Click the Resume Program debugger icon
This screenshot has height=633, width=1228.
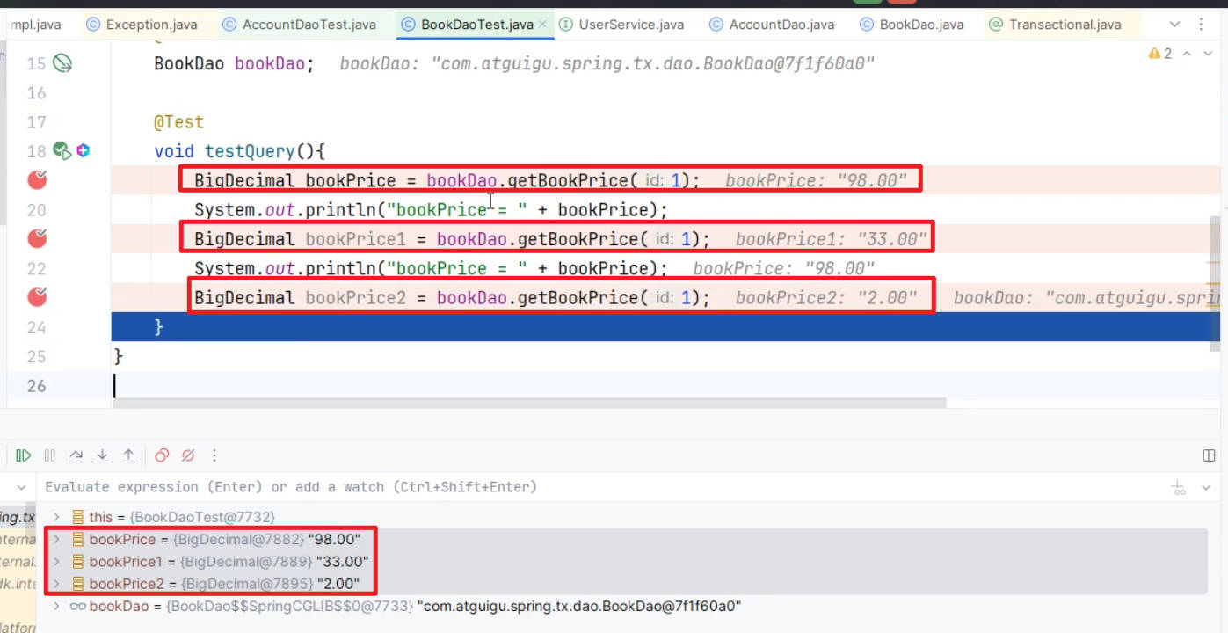[x=24, y=455]
